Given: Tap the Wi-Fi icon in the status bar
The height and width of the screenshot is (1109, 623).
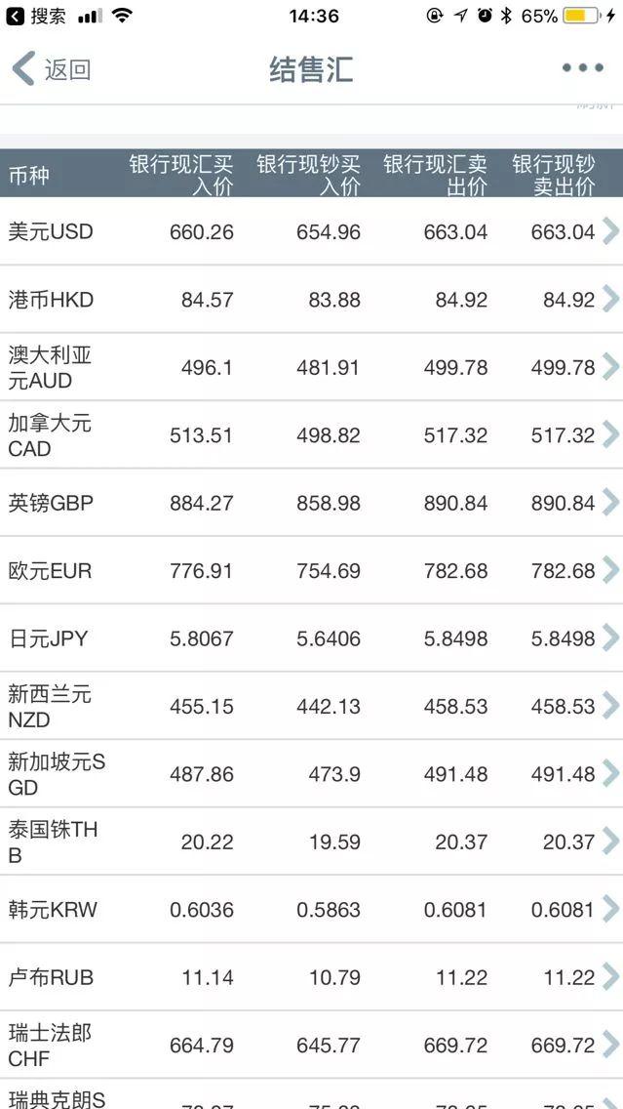Looking at the screenshot, I should tap(122, 16).
